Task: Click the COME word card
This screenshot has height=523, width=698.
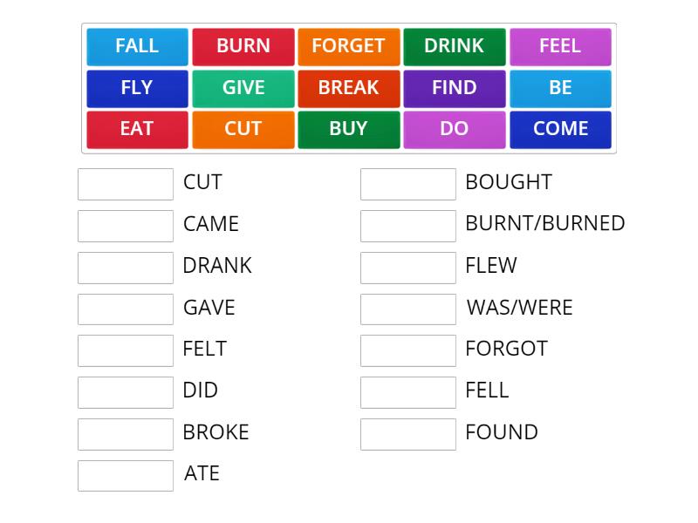Action: coord(560,128)
